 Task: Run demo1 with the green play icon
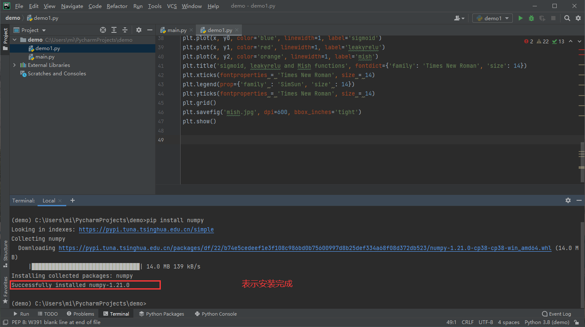[520, 18]
